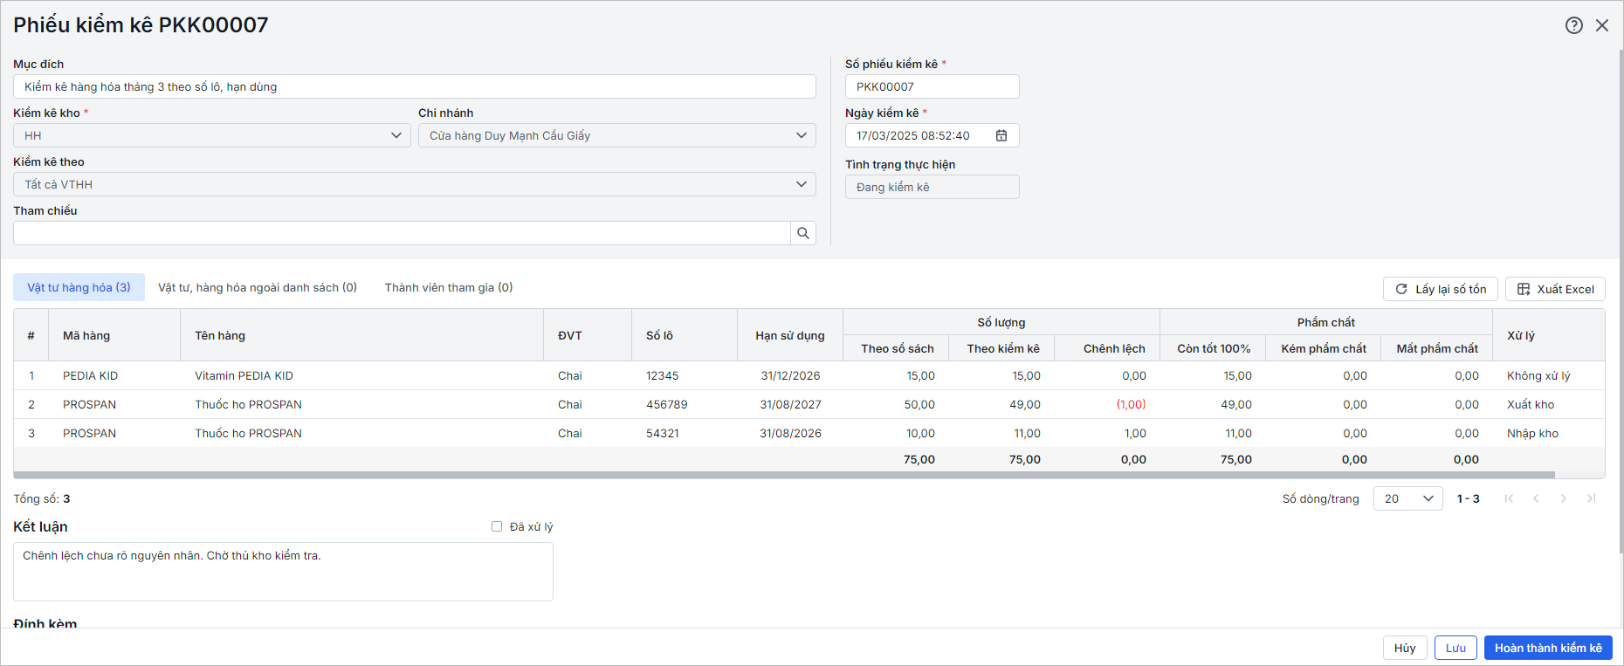Open the Thành viên tham gia tab
This screenshot has width=1624, height=666.
pos(449,287)
